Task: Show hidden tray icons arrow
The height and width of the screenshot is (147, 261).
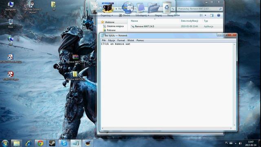Action: (x=236, y=143)
